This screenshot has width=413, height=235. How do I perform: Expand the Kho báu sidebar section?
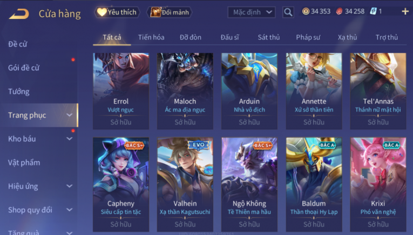(69, 139)
